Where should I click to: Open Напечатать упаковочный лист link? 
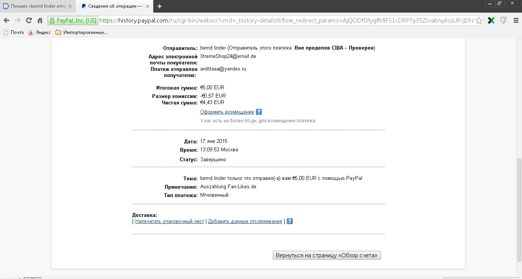pyautogui.click(x=170, y=221)
